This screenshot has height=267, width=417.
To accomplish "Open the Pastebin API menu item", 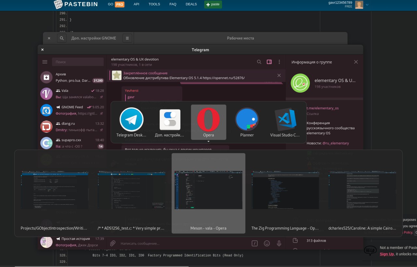I will [x=136, y=4].
